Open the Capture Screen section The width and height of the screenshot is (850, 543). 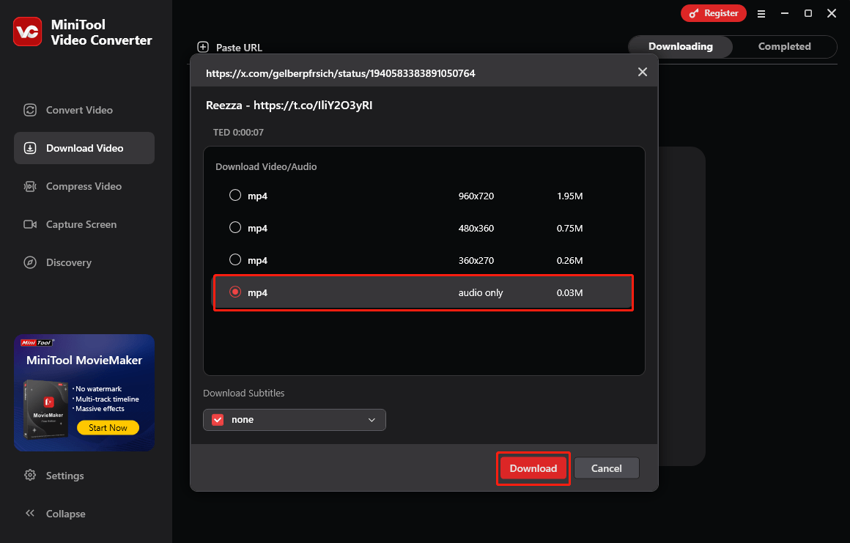(84, 224)
